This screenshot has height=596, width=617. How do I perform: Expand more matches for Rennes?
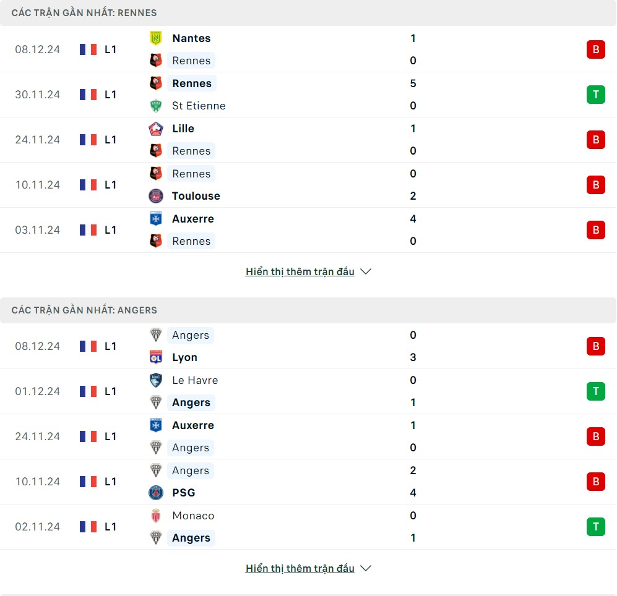[300, 271]
